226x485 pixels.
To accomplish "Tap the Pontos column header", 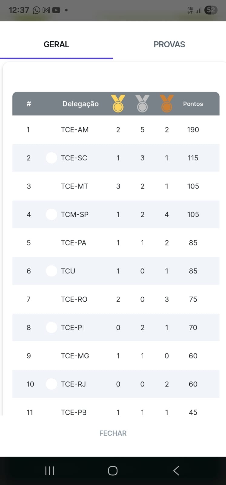I will pos(193,104).
